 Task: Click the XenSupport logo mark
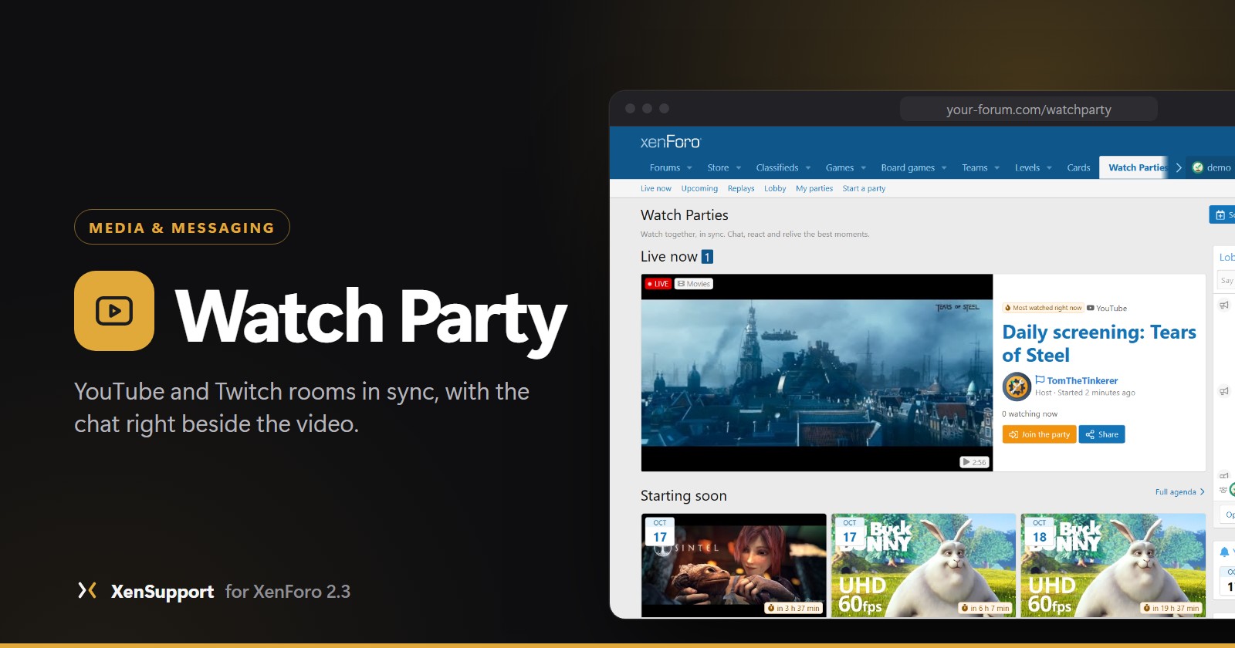pyautogui.click(x=87, y=591)
